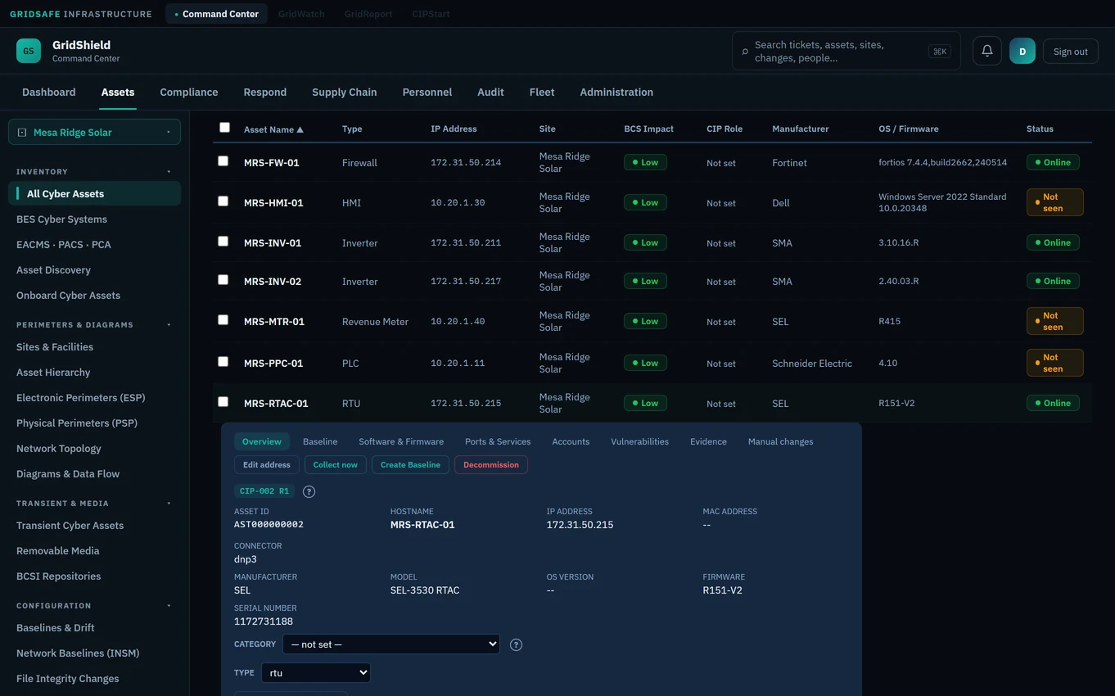Switch to the Vulnerabilities detail tab
The image size is (1115, 696).
pyautogui.click(x=639, y=441)
